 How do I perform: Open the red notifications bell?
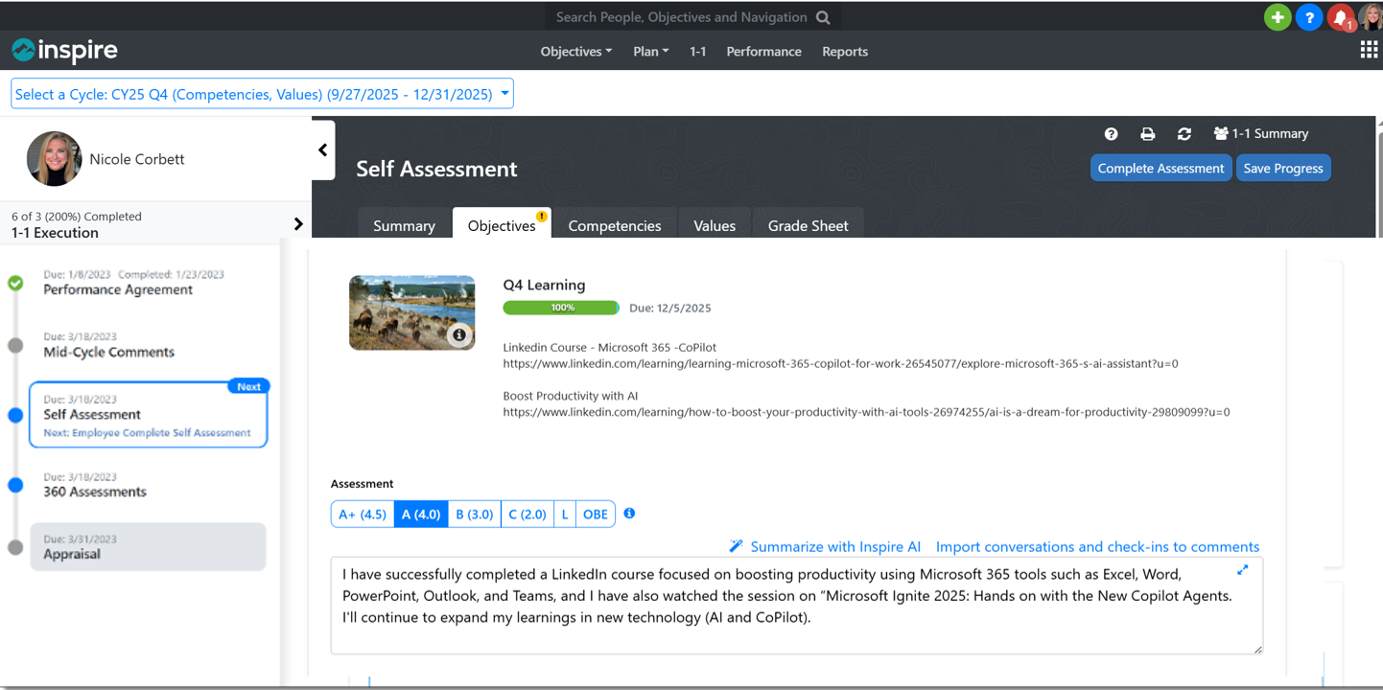coord(1340,17)
